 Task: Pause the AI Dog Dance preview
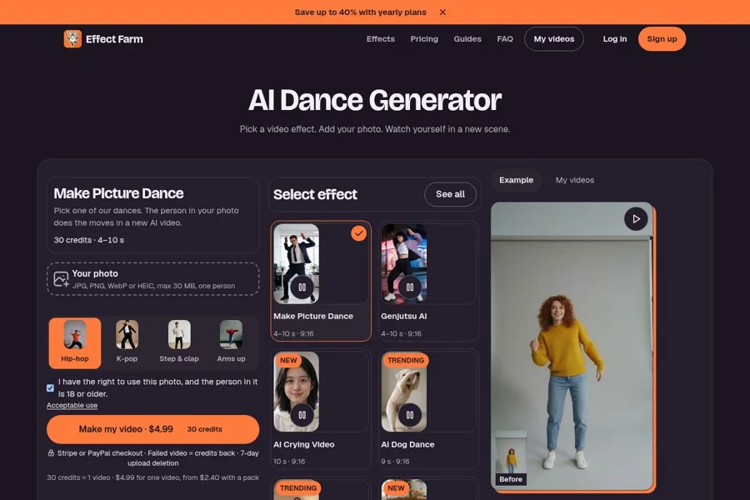click(410, 415)
